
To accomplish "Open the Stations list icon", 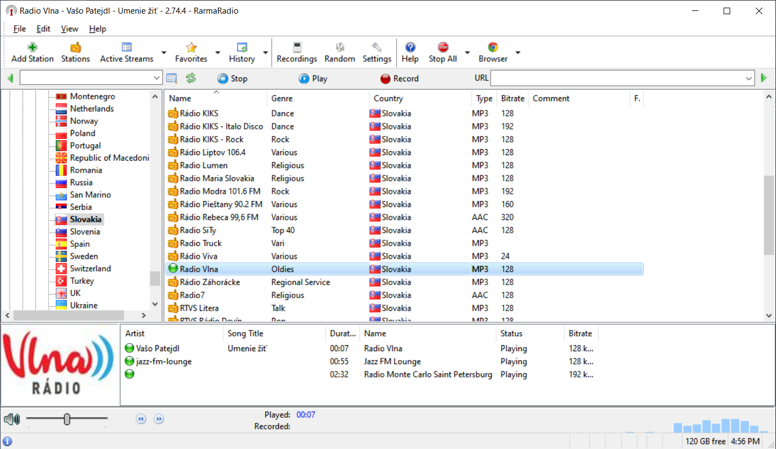I will (75, 48).
